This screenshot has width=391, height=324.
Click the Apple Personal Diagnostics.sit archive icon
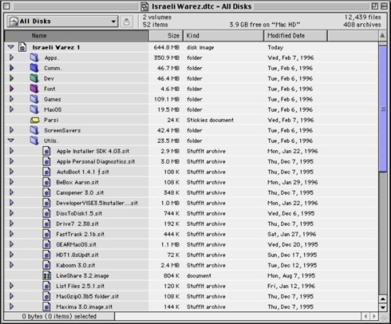tap(47, 162)
